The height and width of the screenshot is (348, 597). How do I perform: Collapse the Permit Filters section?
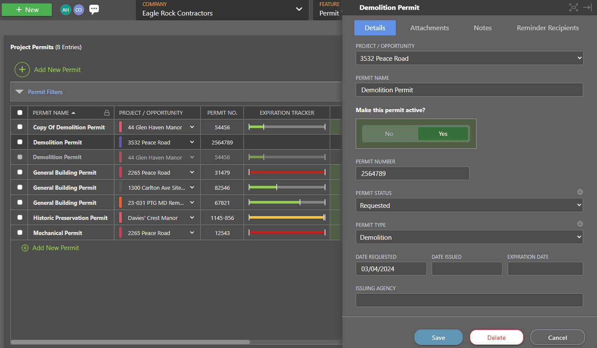point(19,91)
